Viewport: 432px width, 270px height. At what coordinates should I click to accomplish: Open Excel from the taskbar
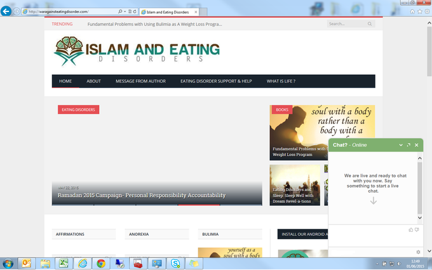64,264
